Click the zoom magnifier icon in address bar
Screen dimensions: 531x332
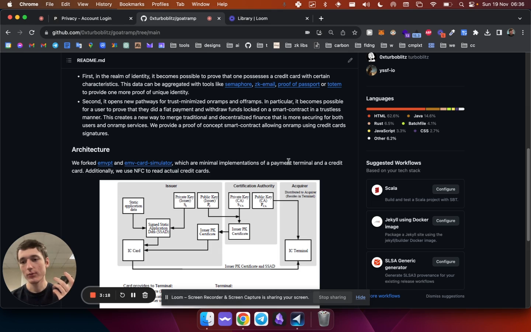[331, 32]
